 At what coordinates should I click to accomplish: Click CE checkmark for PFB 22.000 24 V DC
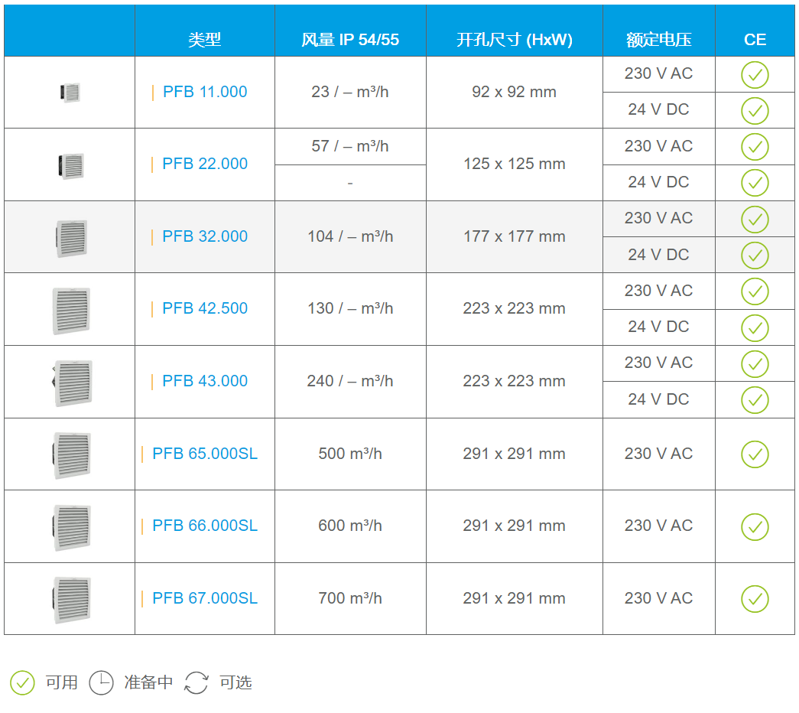coord(755,183)
